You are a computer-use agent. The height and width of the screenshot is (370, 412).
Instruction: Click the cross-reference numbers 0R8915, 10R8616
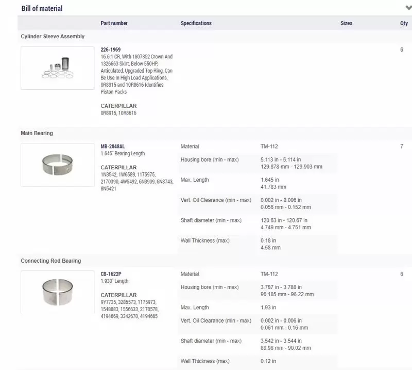coord(118,113)
